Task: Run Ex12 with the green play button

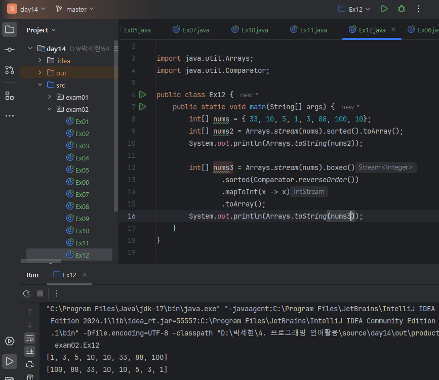Action: [x=384, y=9]
